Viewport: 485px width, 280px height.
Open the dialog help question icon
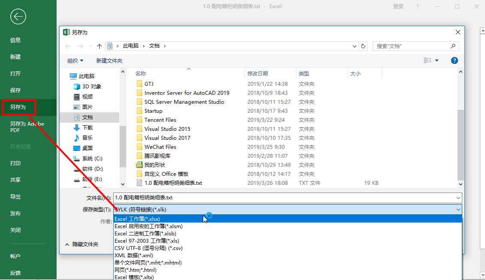click(x=455, y=60)
